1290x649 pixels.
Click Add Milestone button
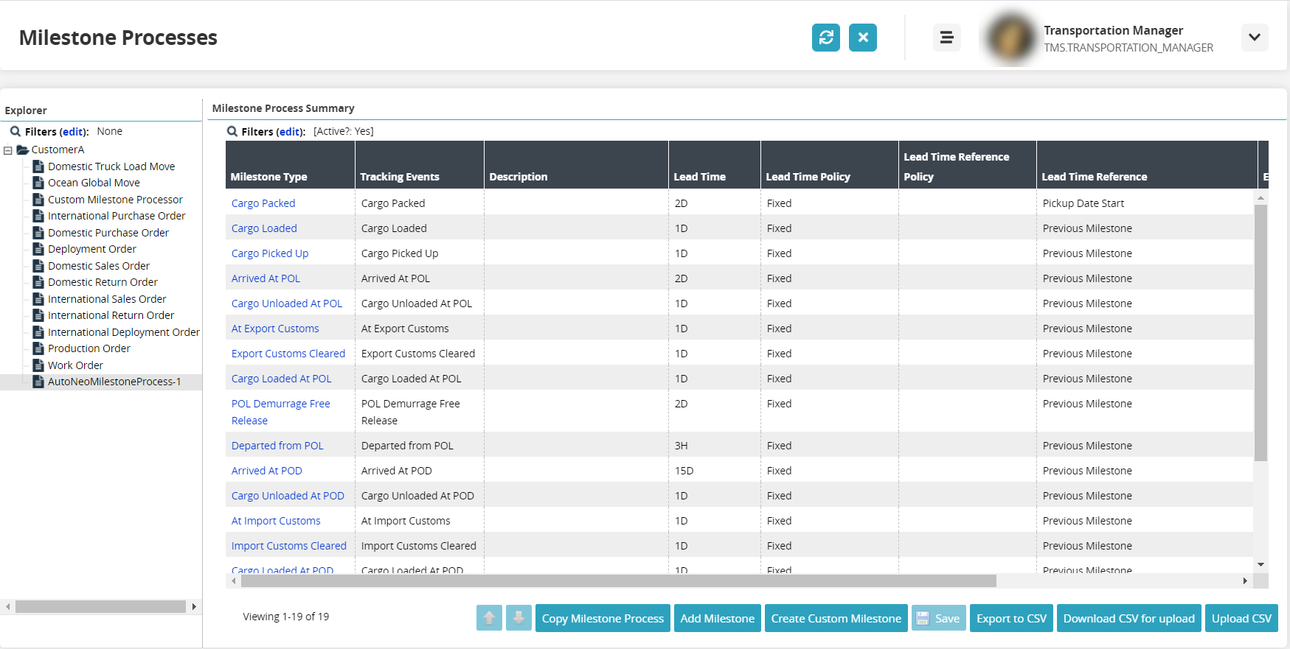click(717, 618)
